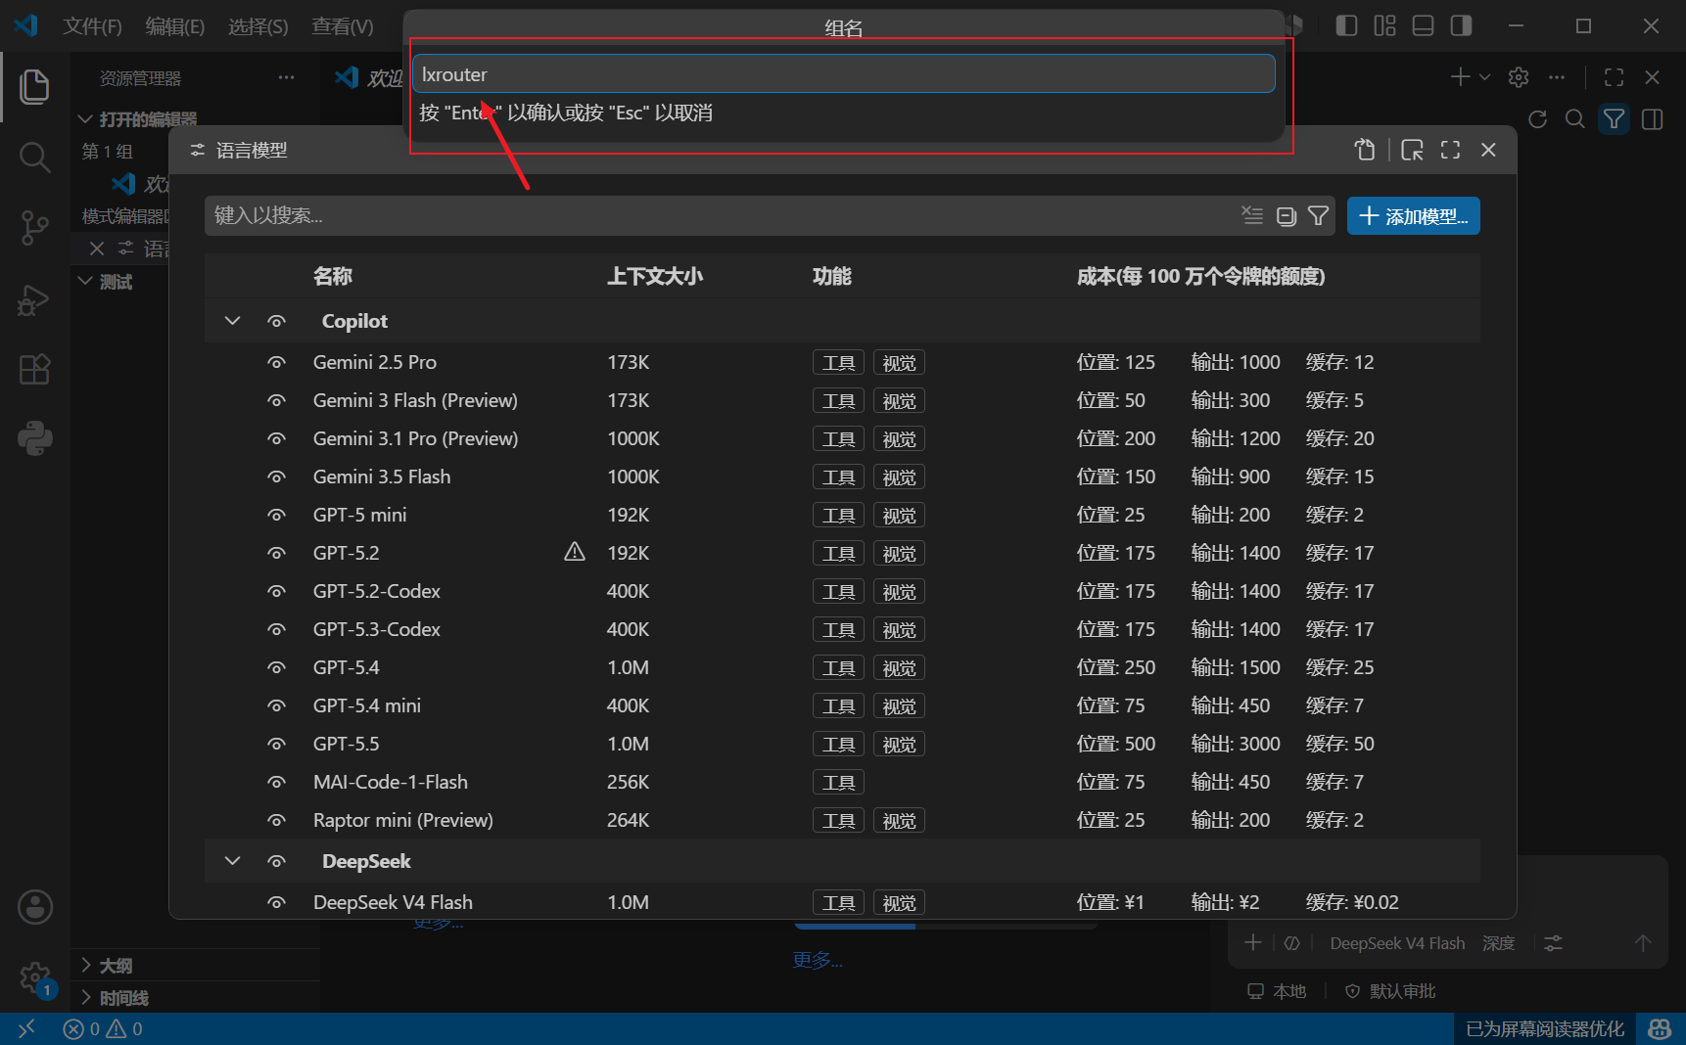This screenshot has height=1045, width=1686.
Task: Collapse the 测试 folder section
Action: point(86,282)
